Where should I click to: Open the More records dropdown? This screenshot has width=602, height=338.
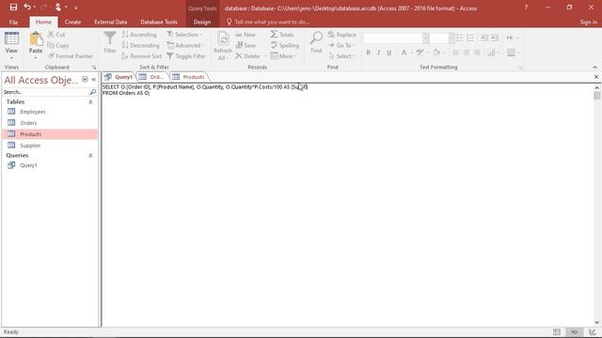click(283, 56)
